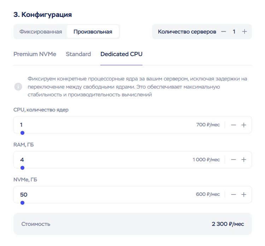Increase RAM with the plus icon
Image resolution: width=265 pixels, height=246 pixels.
coord(243,160)
